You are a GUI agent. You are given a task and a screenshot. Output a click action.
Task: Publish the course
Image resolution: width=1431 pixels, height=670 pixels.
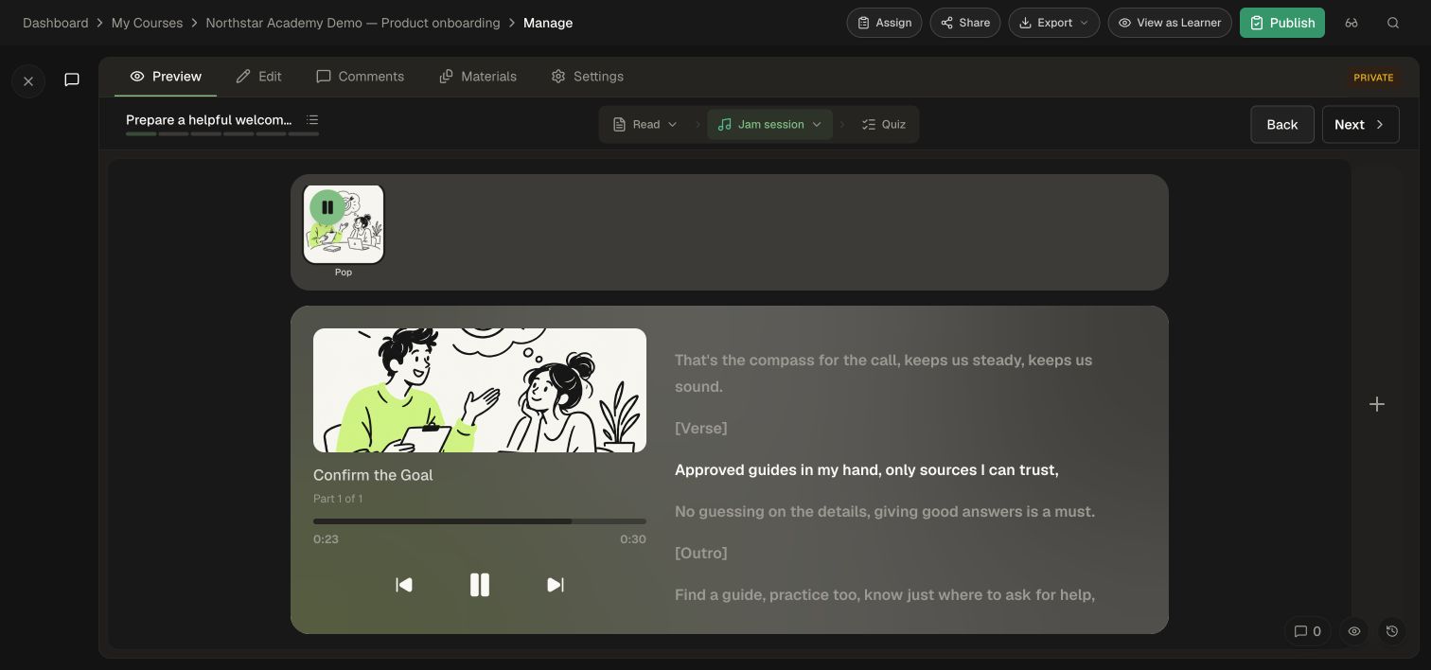[1282, 23]
